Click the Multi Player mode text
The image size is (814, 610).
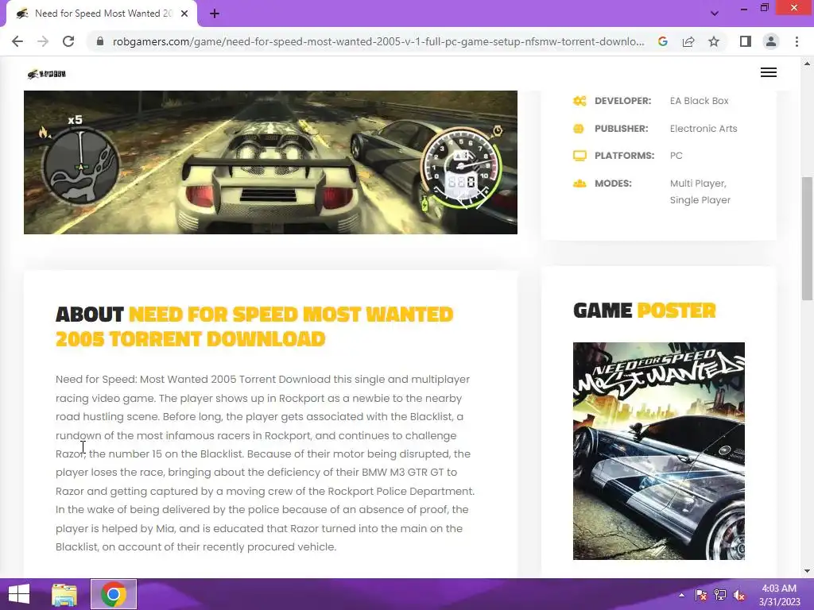pos(698,183)
